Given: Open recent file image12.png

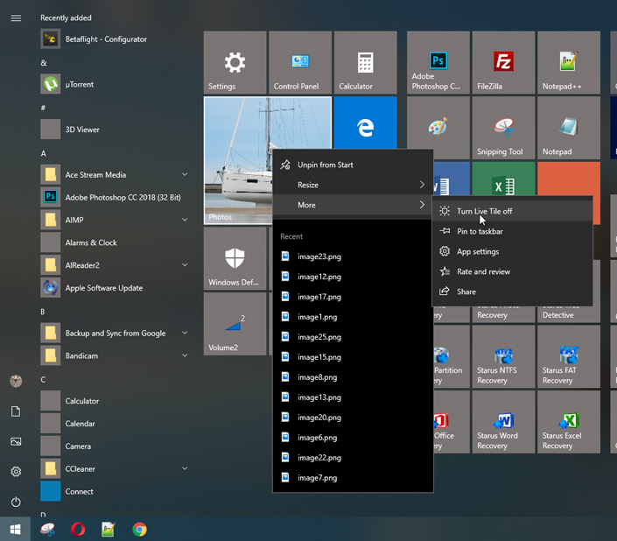Looking at the screenshot, I should [x=353, y=277].
